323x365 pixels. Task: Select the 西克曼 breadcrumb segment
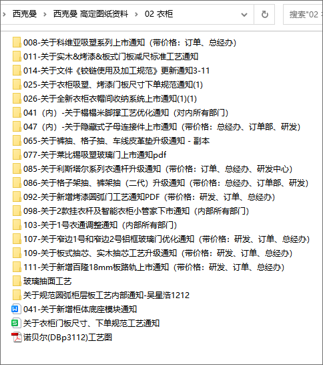pos(25,14)
